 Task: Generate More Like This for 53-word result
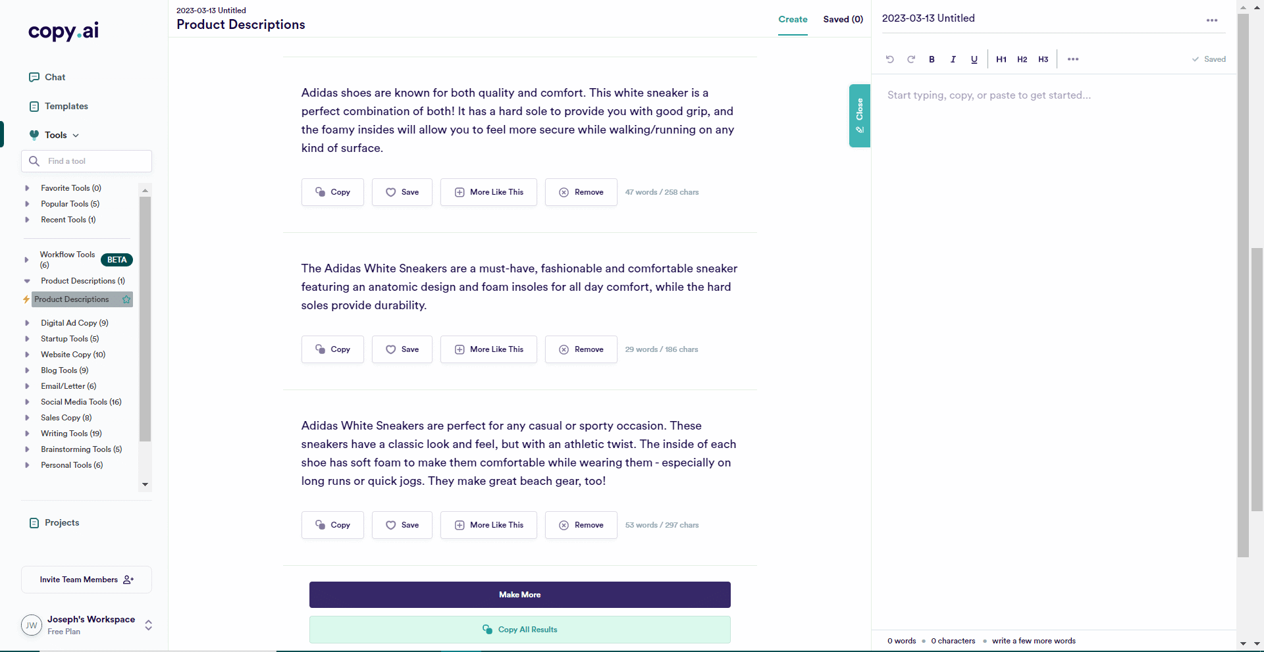pyautogui.click(x=488, y=525)
